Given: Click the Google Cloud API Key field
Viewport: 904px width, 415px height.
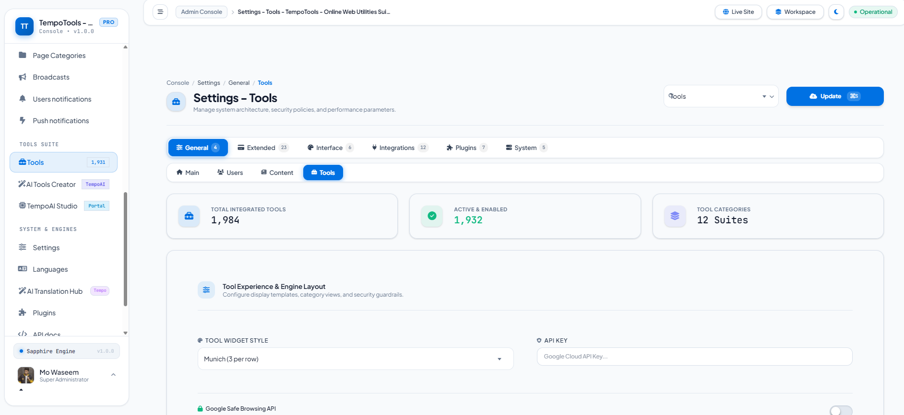Looking at the screenshot, I should [x=694, y=357].
